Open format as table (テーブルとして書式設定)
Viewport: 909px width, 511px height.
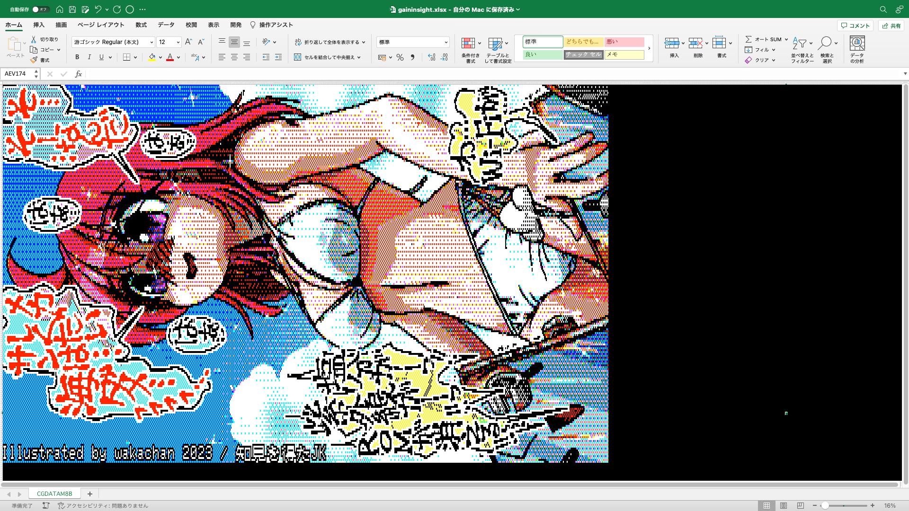(x=498, y=50)
